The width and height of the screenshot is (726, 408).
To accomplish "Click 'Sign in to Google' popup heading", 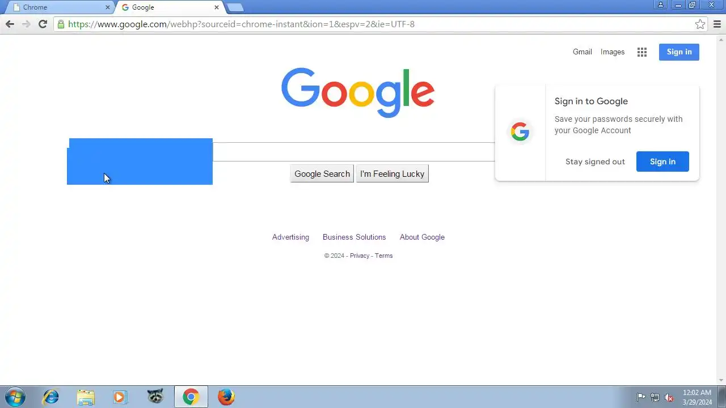I will [x=591, y=101].
